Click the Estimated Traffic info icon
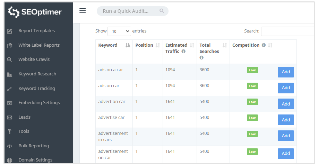The image size is (319, 166). tap(183, 51)
